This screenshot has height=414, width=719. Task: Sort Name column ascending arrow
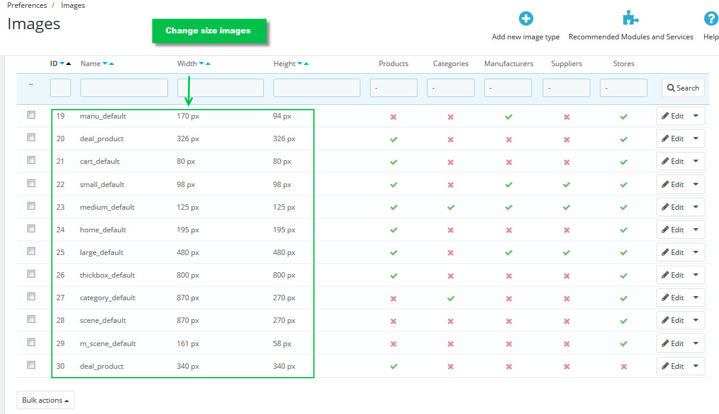(111, 64)
